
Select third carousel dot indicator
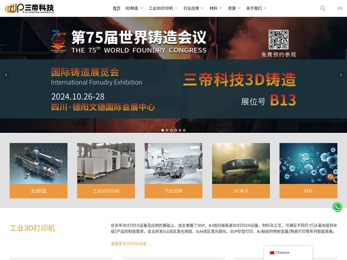(x=171, y=130)
